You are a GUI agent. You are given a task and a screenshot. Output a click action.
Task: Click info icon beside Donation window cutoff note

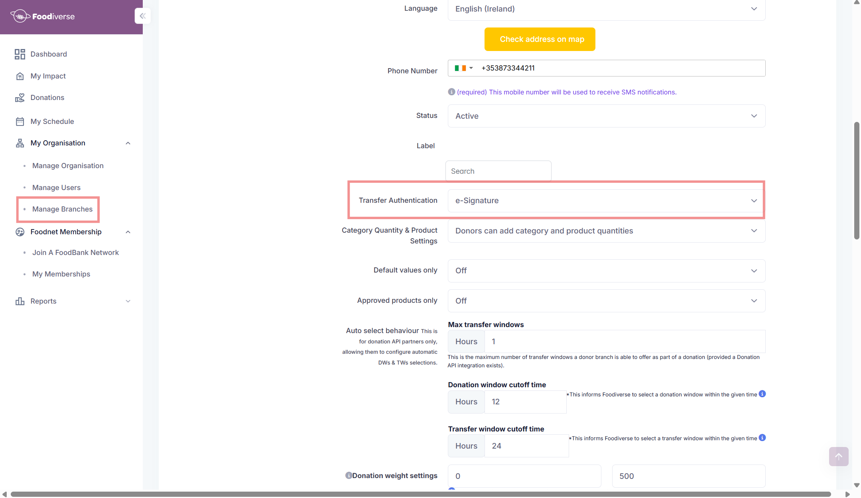pyautogui.click(x=762, y=394)
